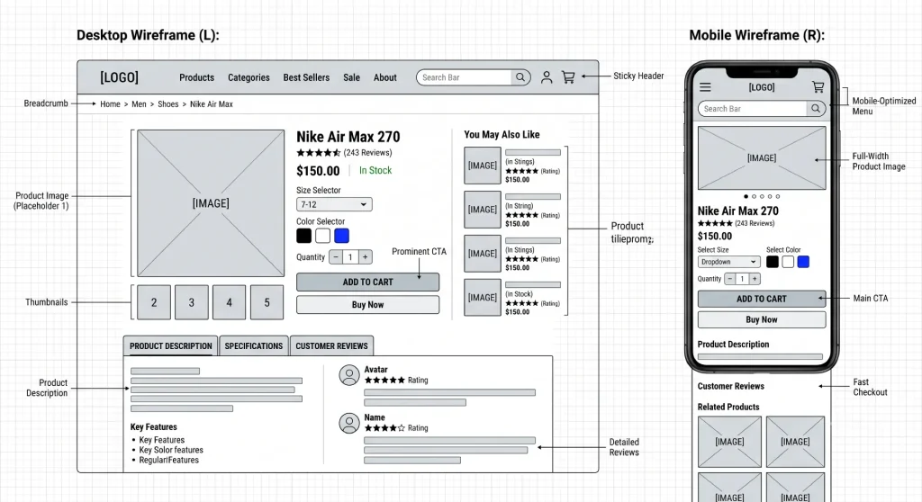Click the Shoes breadcrumb link
The image size is (922, 502).
pyautogui.click(x=167, y=104)
